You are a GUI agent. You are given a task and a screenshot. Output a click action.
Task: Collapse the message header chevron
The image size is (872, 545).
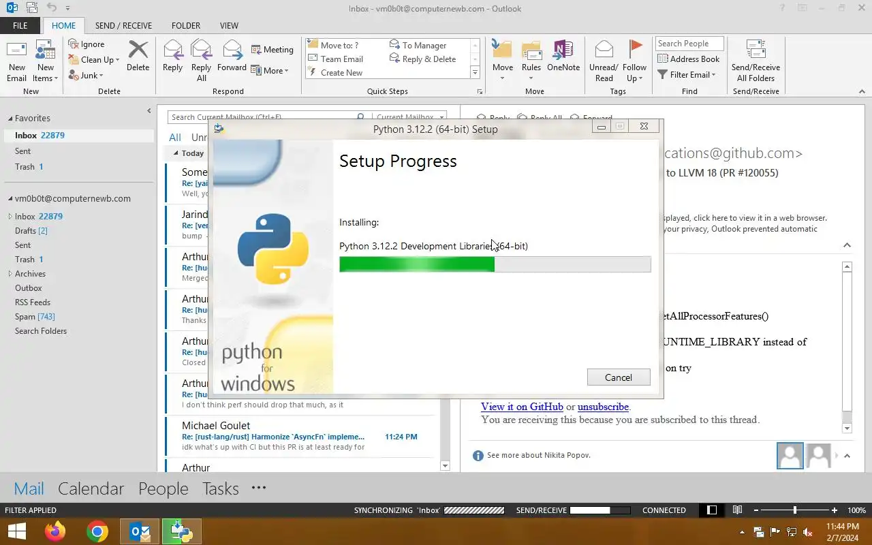tap(847, 245)
